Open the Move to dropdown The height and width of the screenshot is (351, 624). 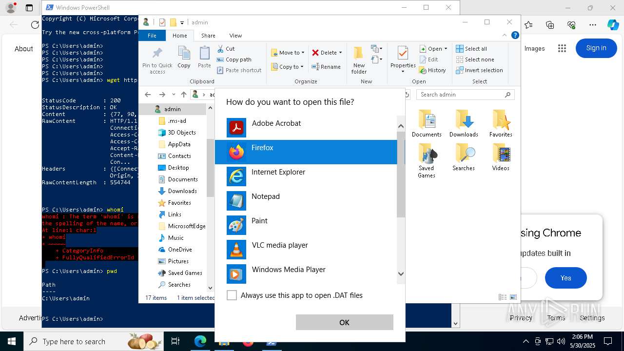288,53
